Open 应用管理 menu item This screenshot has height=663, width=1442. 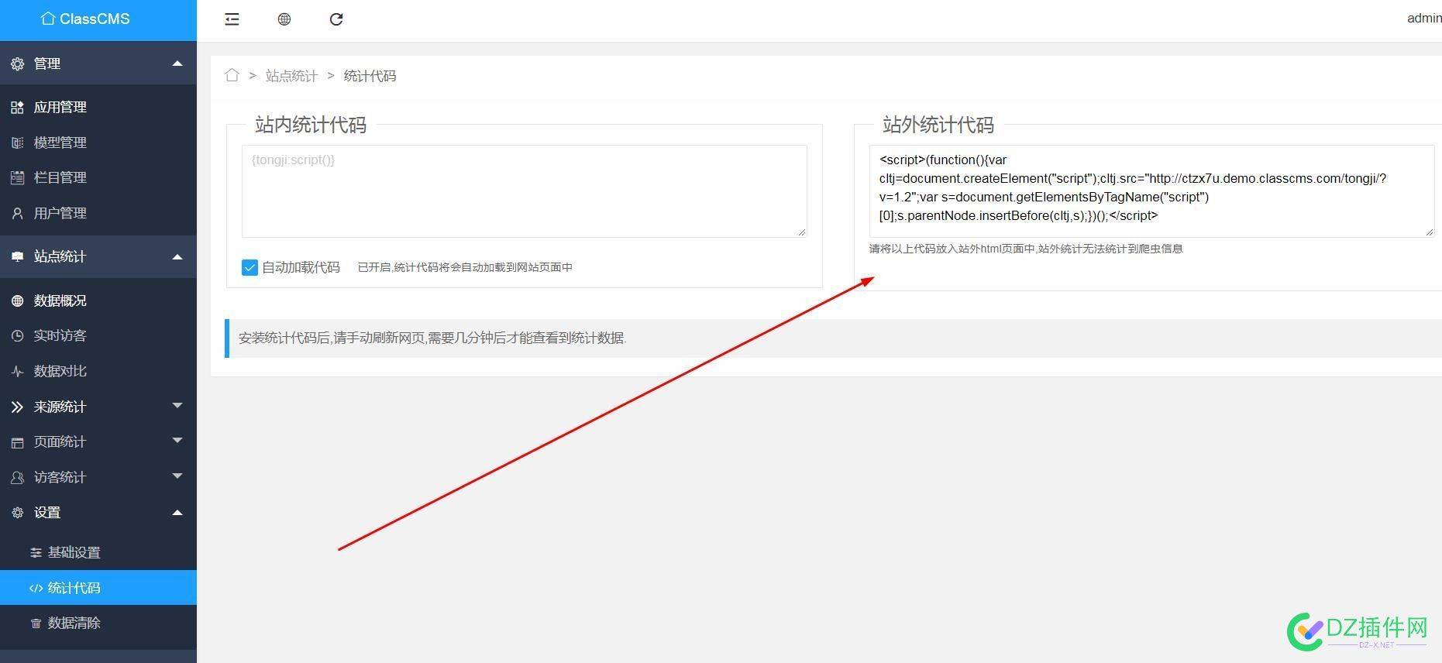tap(98, 107)
